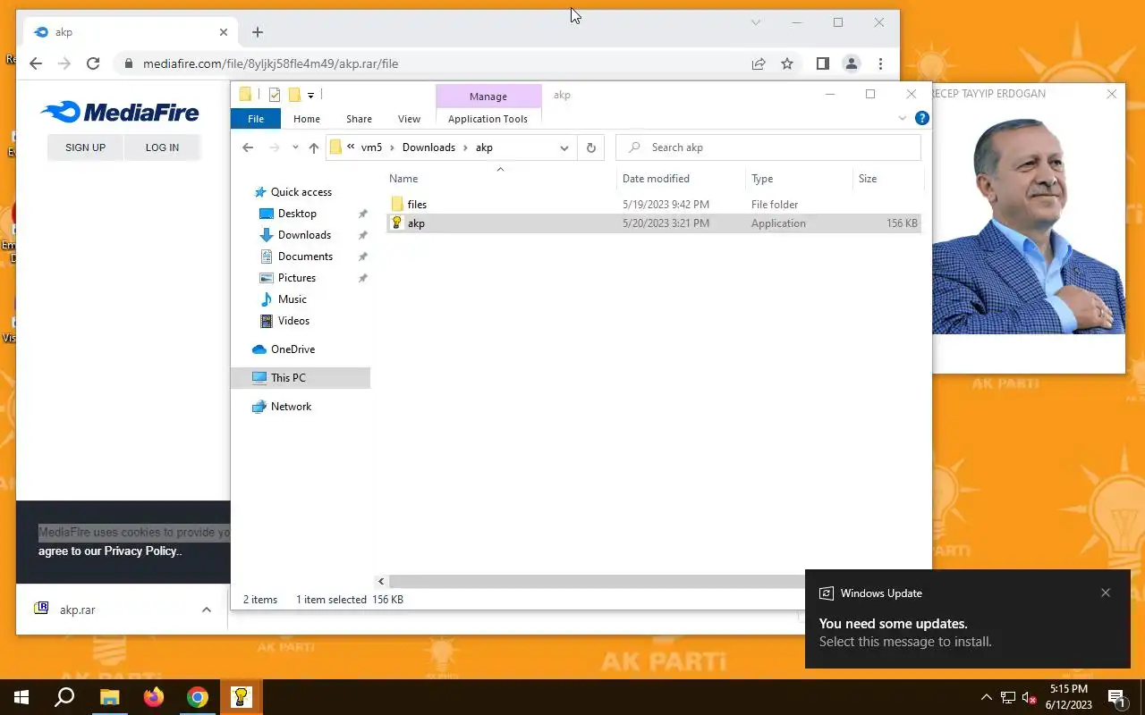Click the Windows Start button
Screen dimensions: 1145x715
coord(21,697)
